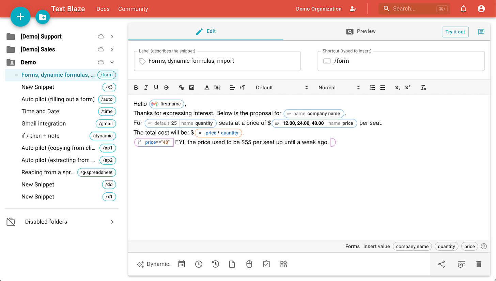Click the price dropdown menu chip in editor
This screenshot has height=281, width=496.
click(x=314, y=123)
